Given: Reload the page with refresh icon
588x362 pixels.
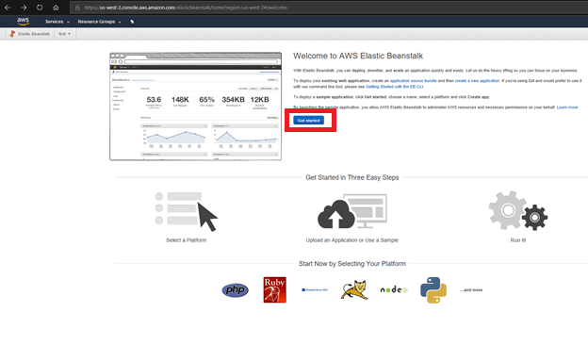Looking at the screenshot, I should click(40, 8).
